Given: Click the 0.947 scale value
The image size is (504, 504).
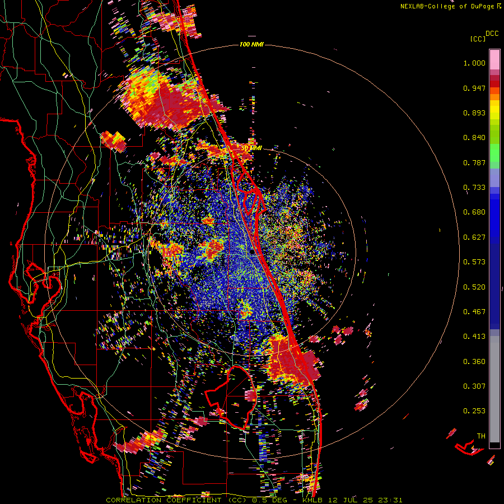Looking at the screenshot, I should (474, 88).
